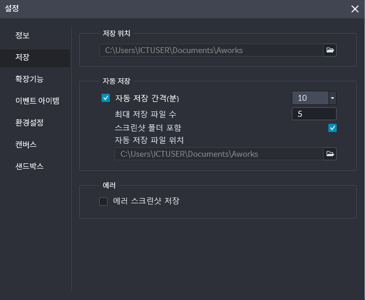Click the 저장 위치 path text field
The image size is (365, 300).
pyautogui.click(x=211, y=50)
